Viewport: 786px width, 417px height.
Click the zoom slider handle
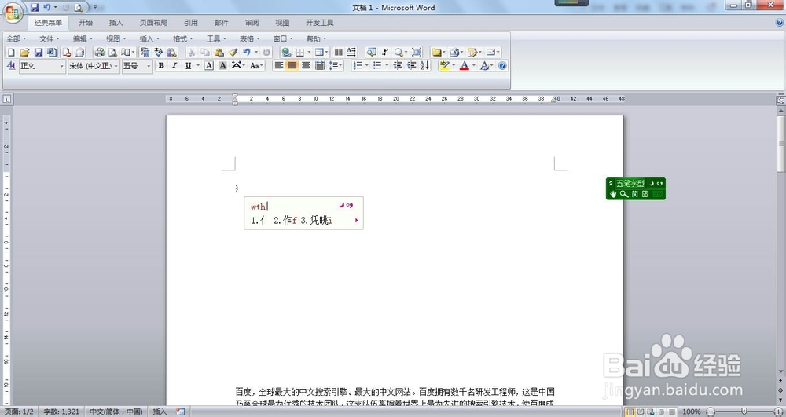point(744,412)
